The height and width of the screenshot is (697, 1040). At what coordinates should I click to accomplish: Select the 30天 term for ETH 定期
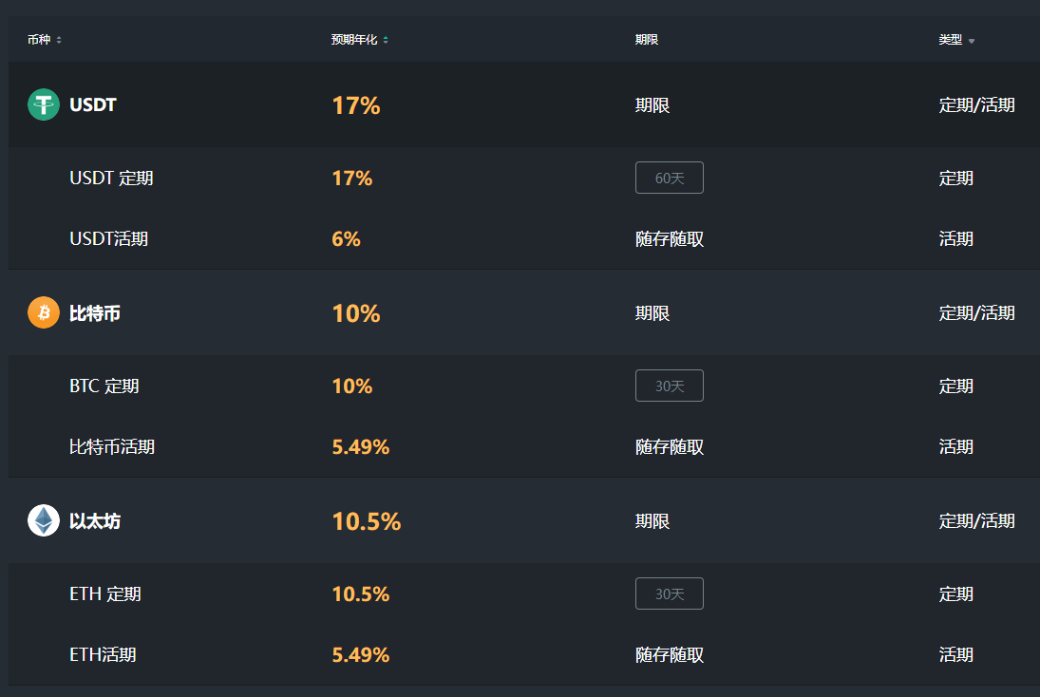pos(669,593)
